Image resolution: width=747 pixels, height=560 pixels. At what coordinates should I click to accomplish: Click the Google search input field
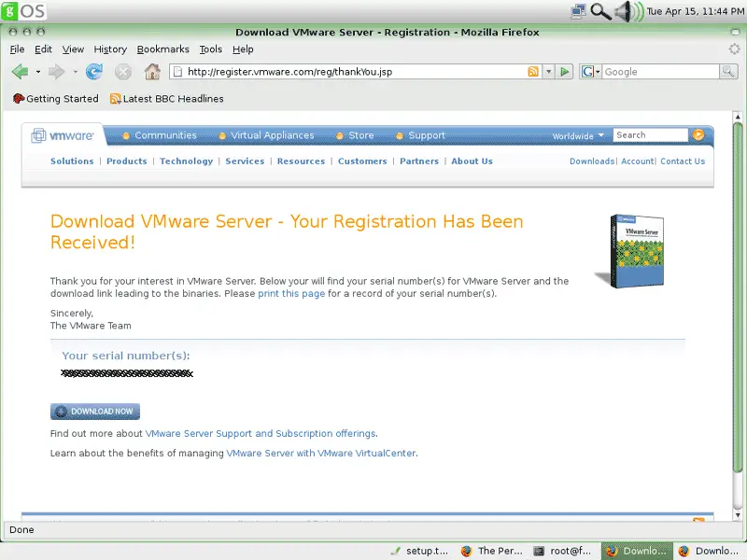point(661,72)
